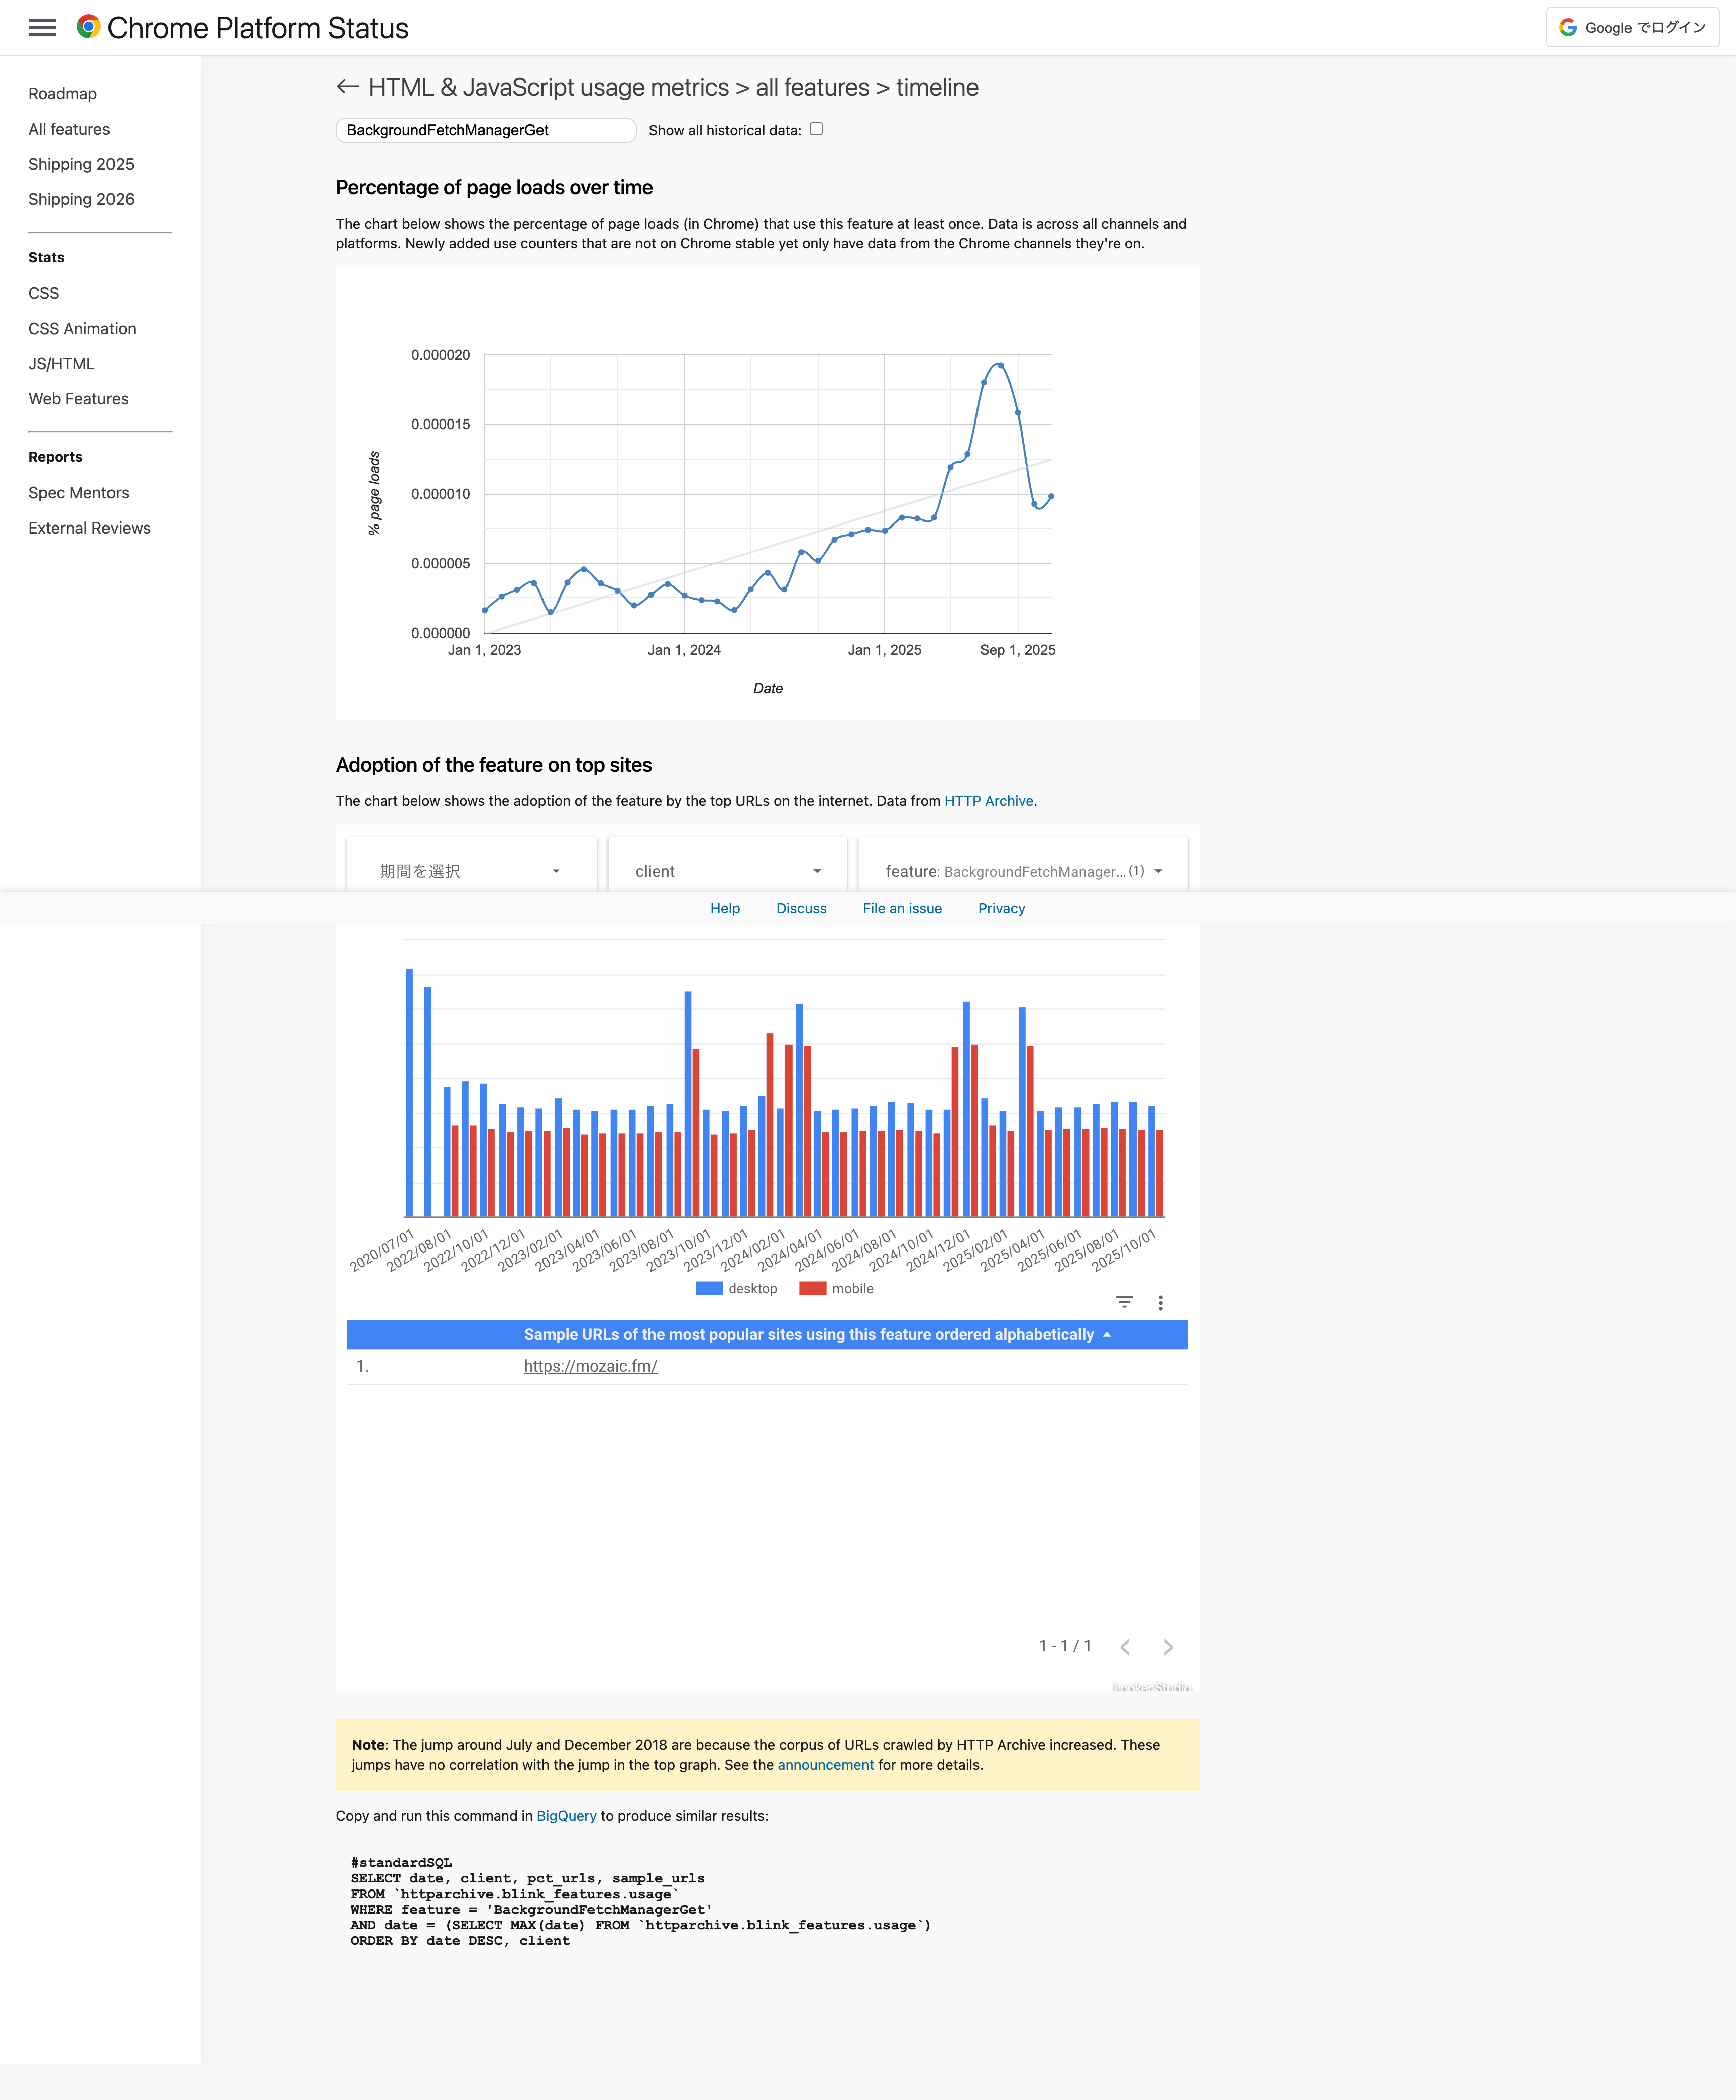Expand the client dropdown
1736x2100 pixels.
pyautogui.click(x=727, y=869)
